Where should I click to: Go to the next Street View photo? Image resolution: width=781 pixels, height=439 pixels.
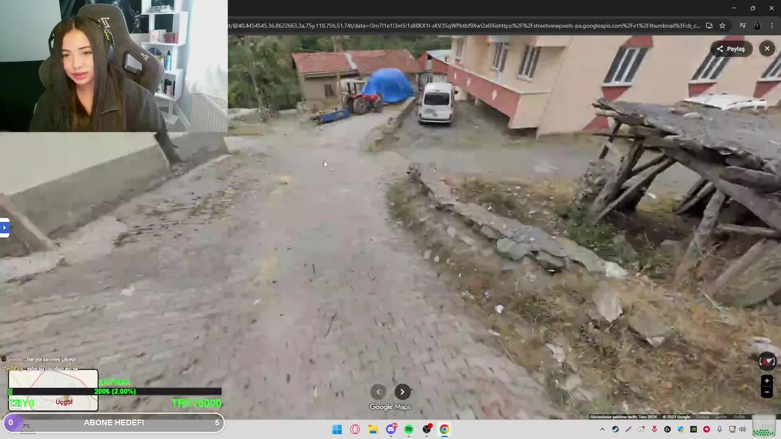point(402,392)
